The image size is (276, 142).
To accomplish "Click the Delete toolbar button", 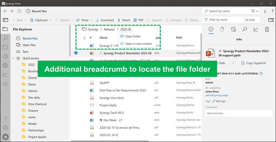I will point(192,20).
